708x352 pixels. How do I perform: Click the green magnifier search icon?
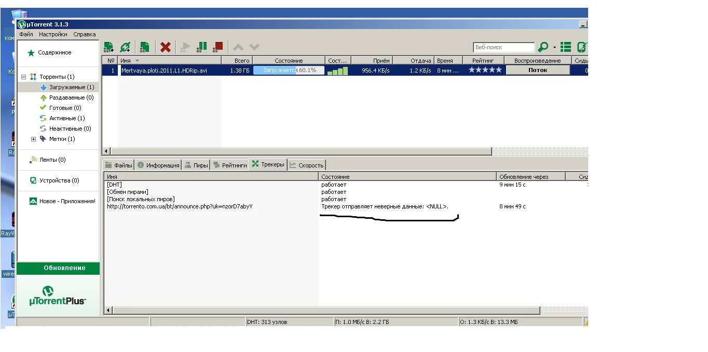pos(543,47)
